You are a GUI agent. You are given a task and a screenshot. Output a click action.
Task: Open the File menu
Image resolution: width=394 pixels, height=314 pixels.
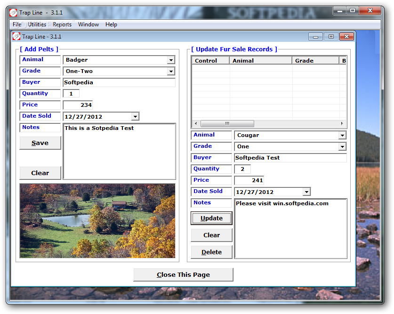pos(17,24)
